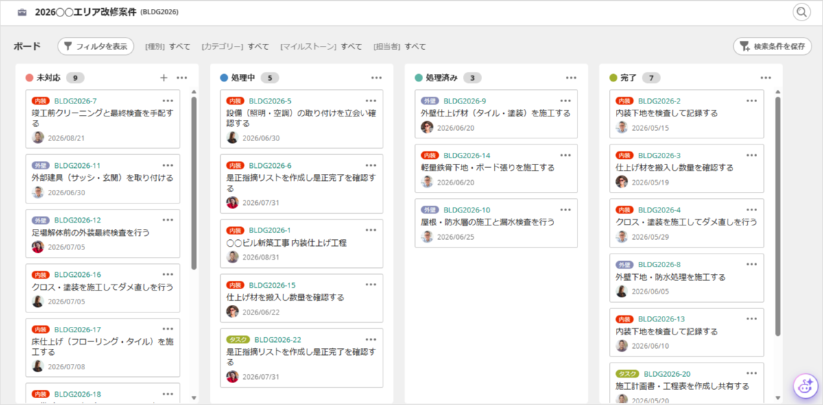Open more options on card BLDG2026-12
This screenshot has width=823, height=405.
(x=168, y=220)
